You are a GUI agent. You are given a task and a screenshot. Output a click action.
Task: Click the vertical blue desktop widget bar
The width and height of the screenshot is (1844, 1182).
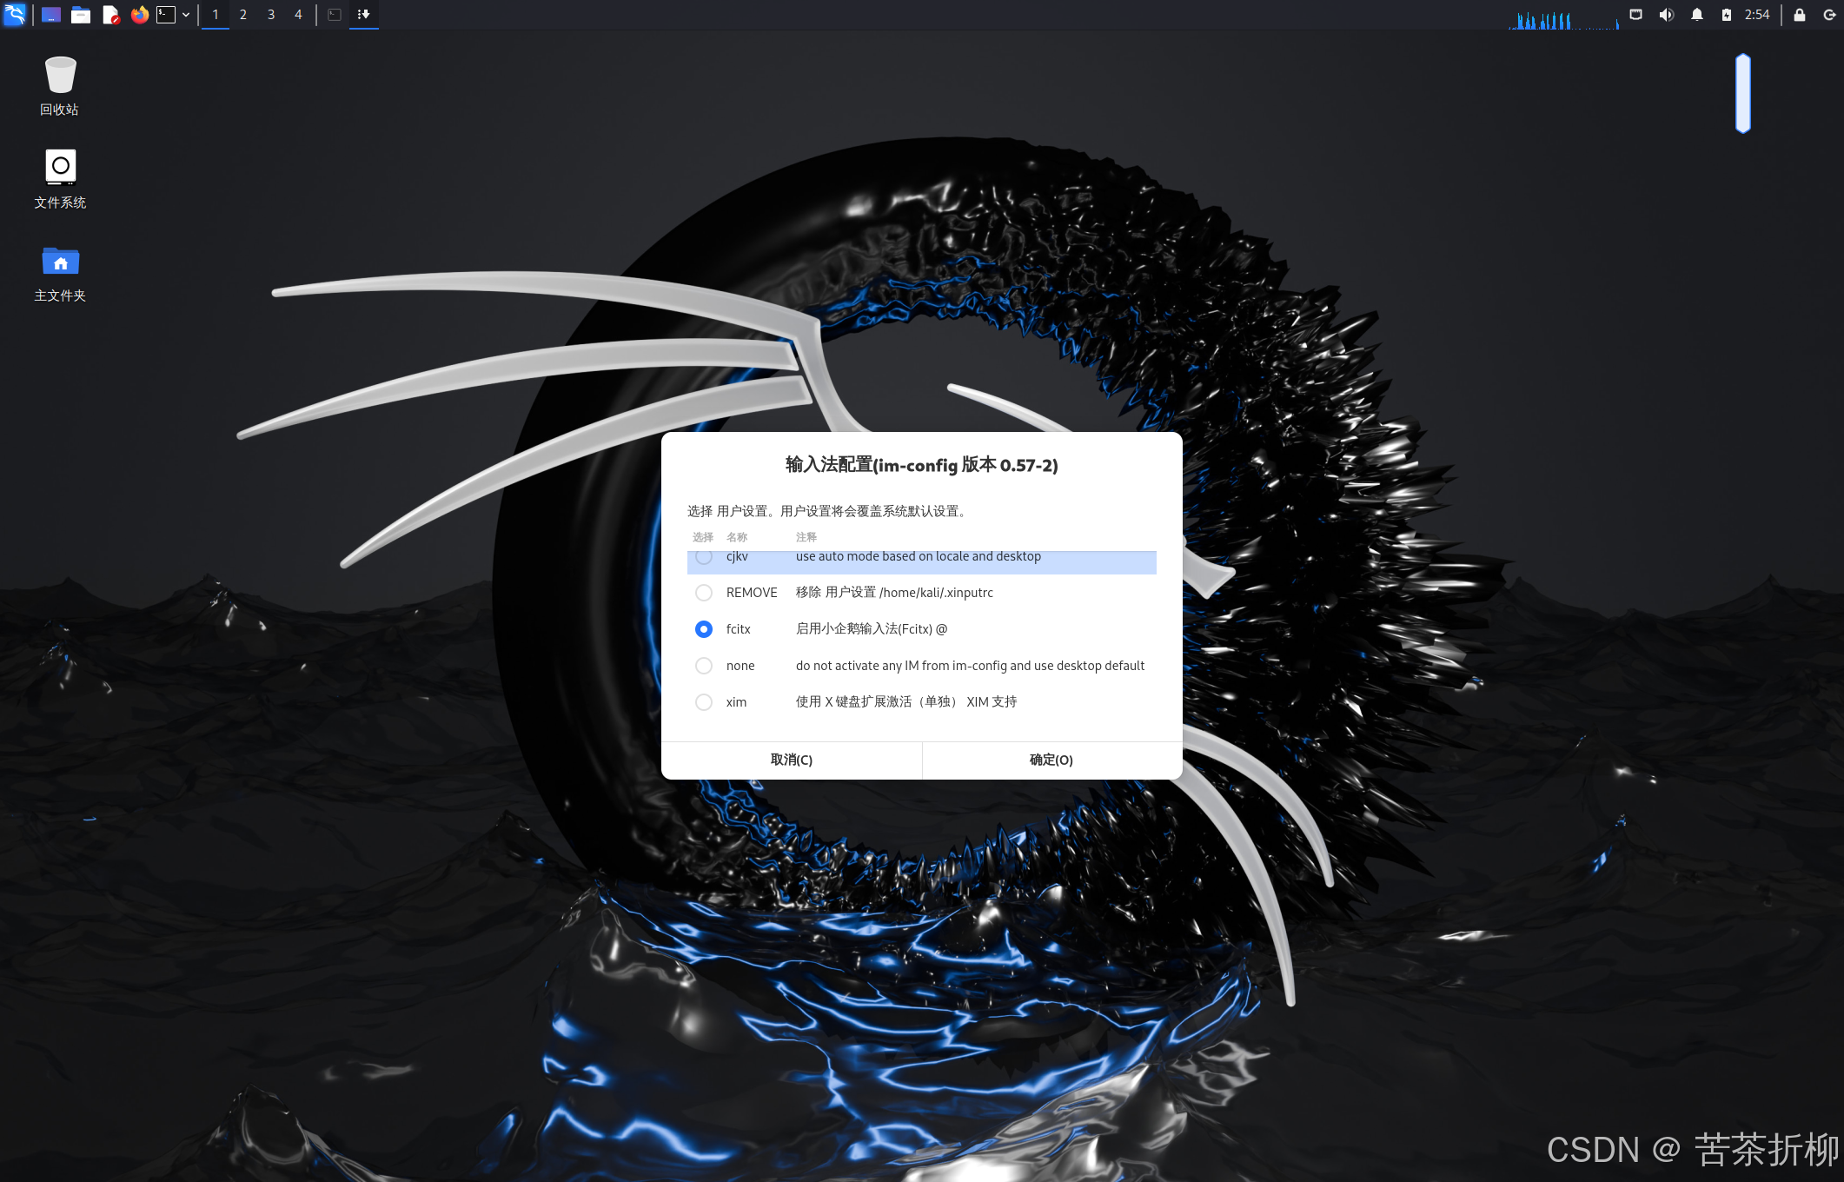click(1743, 93)
